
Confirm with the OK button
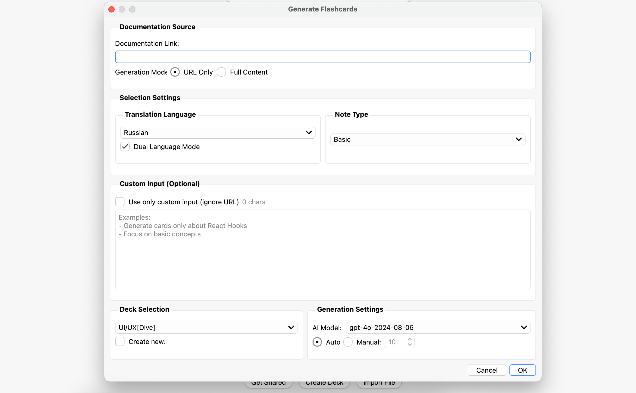tap(522, 370)
